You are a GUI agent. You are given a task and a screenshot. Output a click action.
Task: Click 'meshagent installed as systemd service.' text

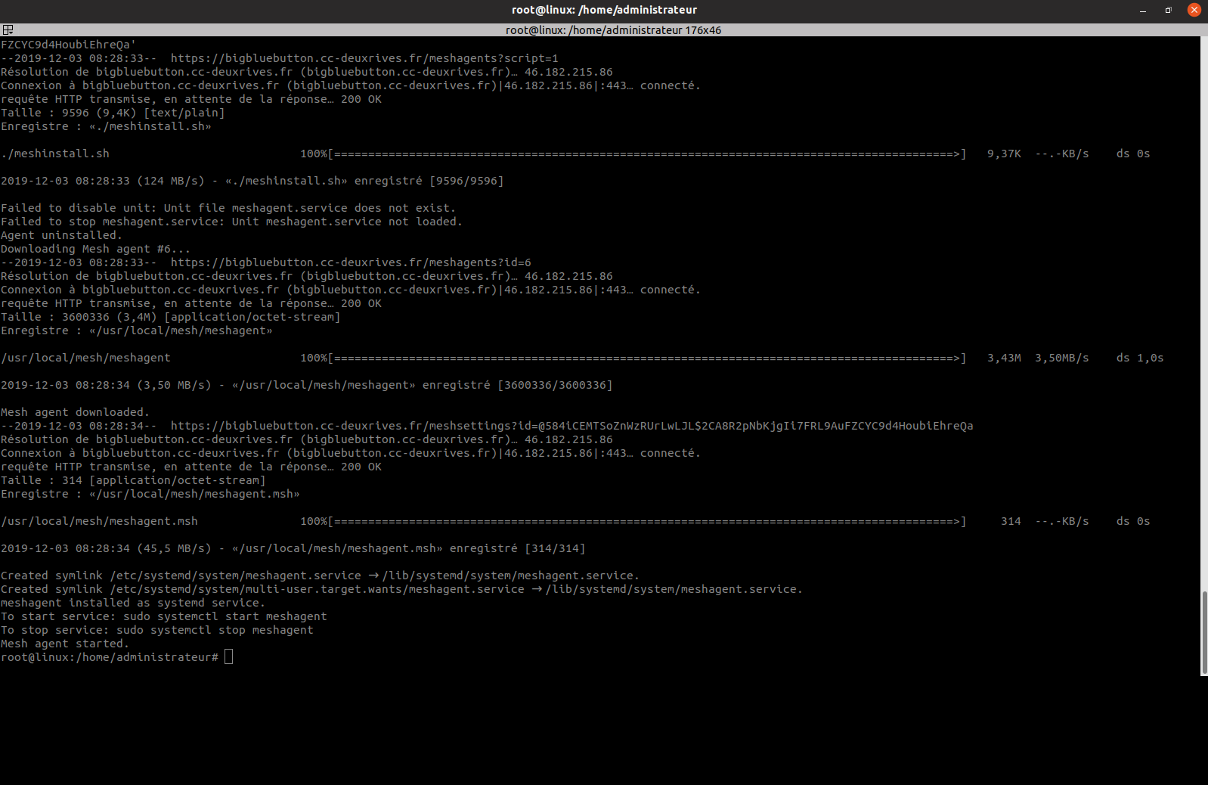(133, 603)
